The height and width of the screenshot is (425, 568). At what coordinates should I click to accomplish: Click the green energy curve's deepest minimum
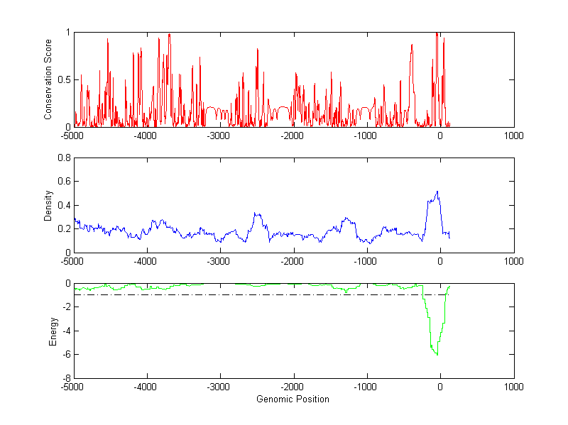coord(437,354)
